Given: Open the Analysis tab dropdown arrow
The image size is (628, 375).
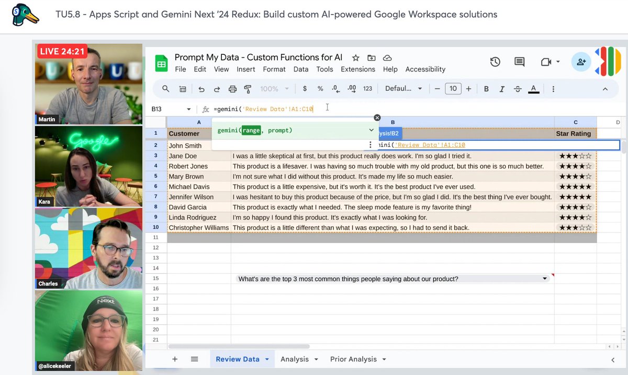Looking at the screenshot, I should point(316,359).
